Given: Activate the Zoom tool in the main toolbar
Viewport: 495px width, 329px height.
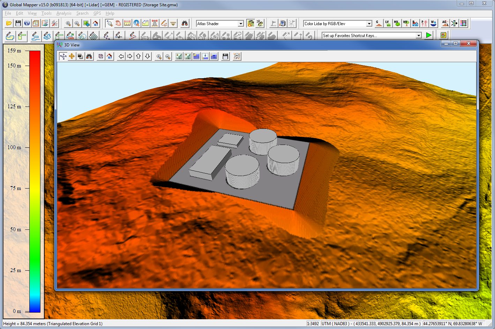Looking at the screenshot, I should [x=109, y=23].
